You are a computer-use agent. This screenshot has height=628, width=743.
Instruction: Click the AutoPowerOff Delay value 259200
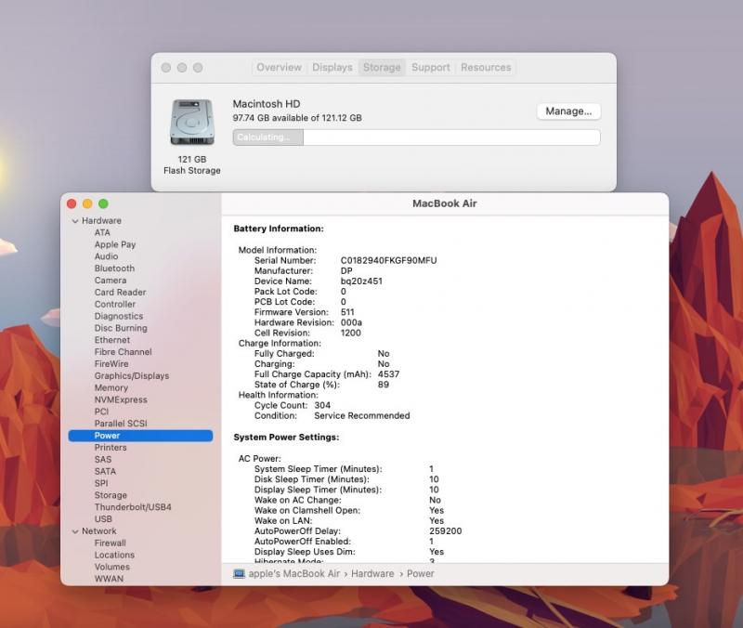click(446, 530)
